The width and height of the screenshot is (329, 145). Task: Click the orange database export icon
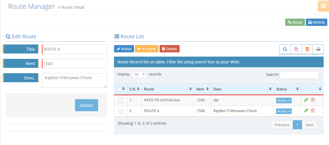[307, 49]
